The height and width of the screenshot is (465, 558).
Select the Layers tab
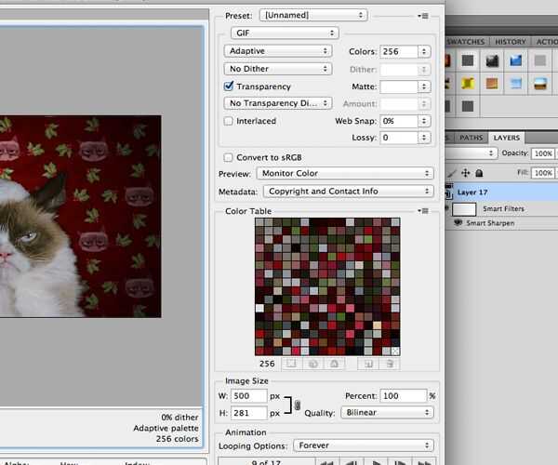pos(507,138)
